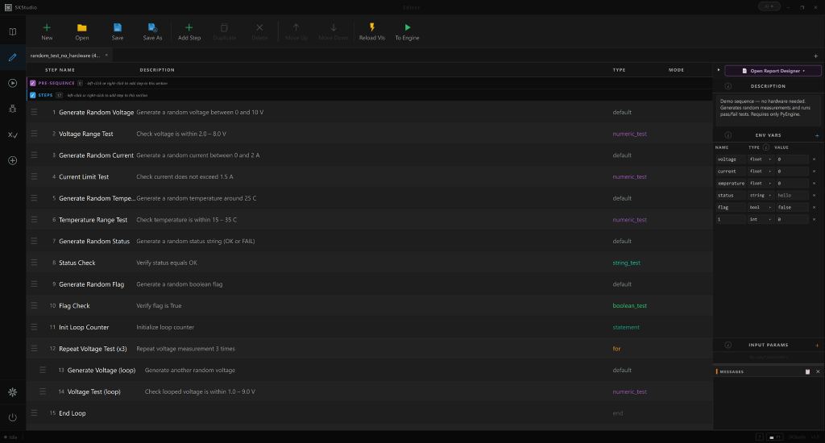This screenshot has height=443, width=825.
Task: Add a new env var with blue plus
Action: pyautogui.click(x=817, y=135)
